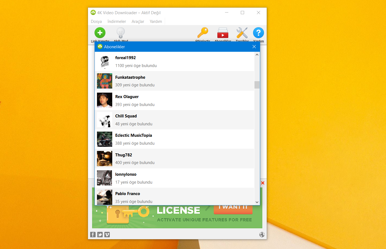Click the Rex Olaguer channel avatar
This screenshot has width=386, height=249.
click(x=105, y=100)
